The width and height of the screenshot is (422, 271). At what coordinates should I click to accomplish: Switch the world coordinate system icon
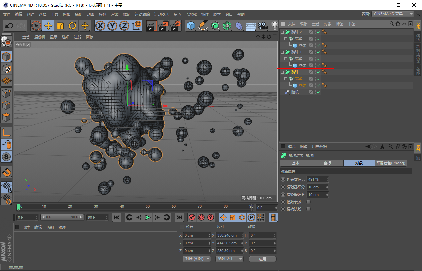136,26
